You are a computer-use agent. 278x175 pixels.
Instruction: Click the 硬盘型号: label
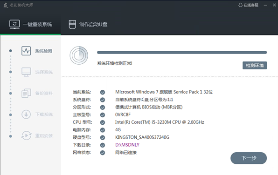coord(82,137)
